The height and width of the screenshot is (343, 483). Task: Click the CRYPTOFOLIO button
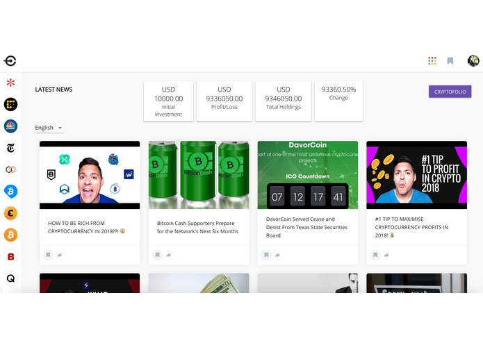point(450,92)
